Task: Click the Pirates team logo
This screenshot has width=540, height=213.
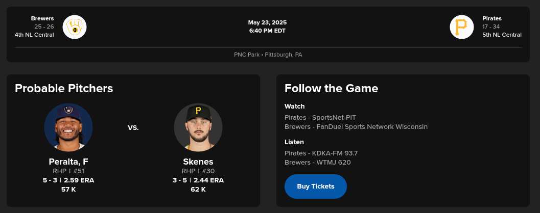Action: coord(462,27)
